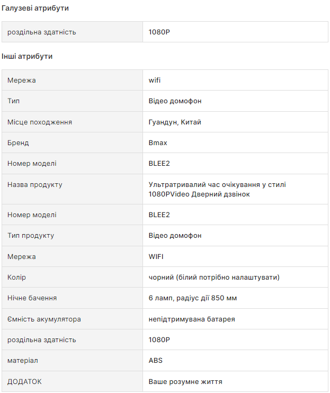Select the "Ємність акумулятора" label cell
This screenshot has height=393, width=330.
[44, 319]
